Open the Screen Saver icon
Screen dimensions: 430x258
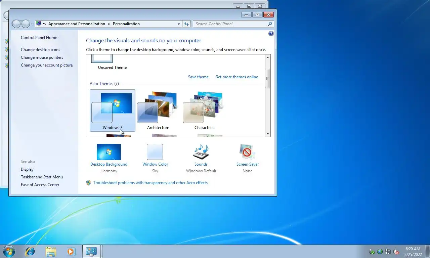point(247,152)
